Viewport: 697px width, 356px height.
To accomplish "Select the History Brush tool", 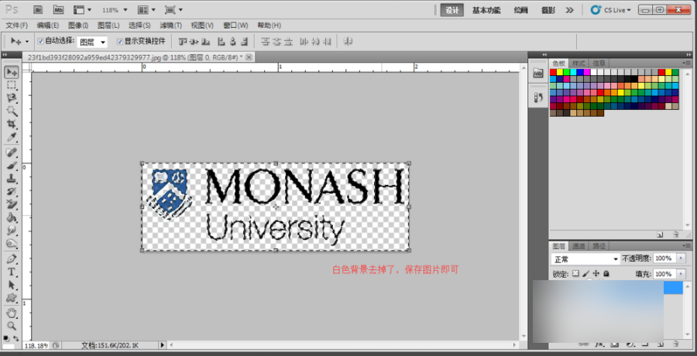I will point(12,192).
